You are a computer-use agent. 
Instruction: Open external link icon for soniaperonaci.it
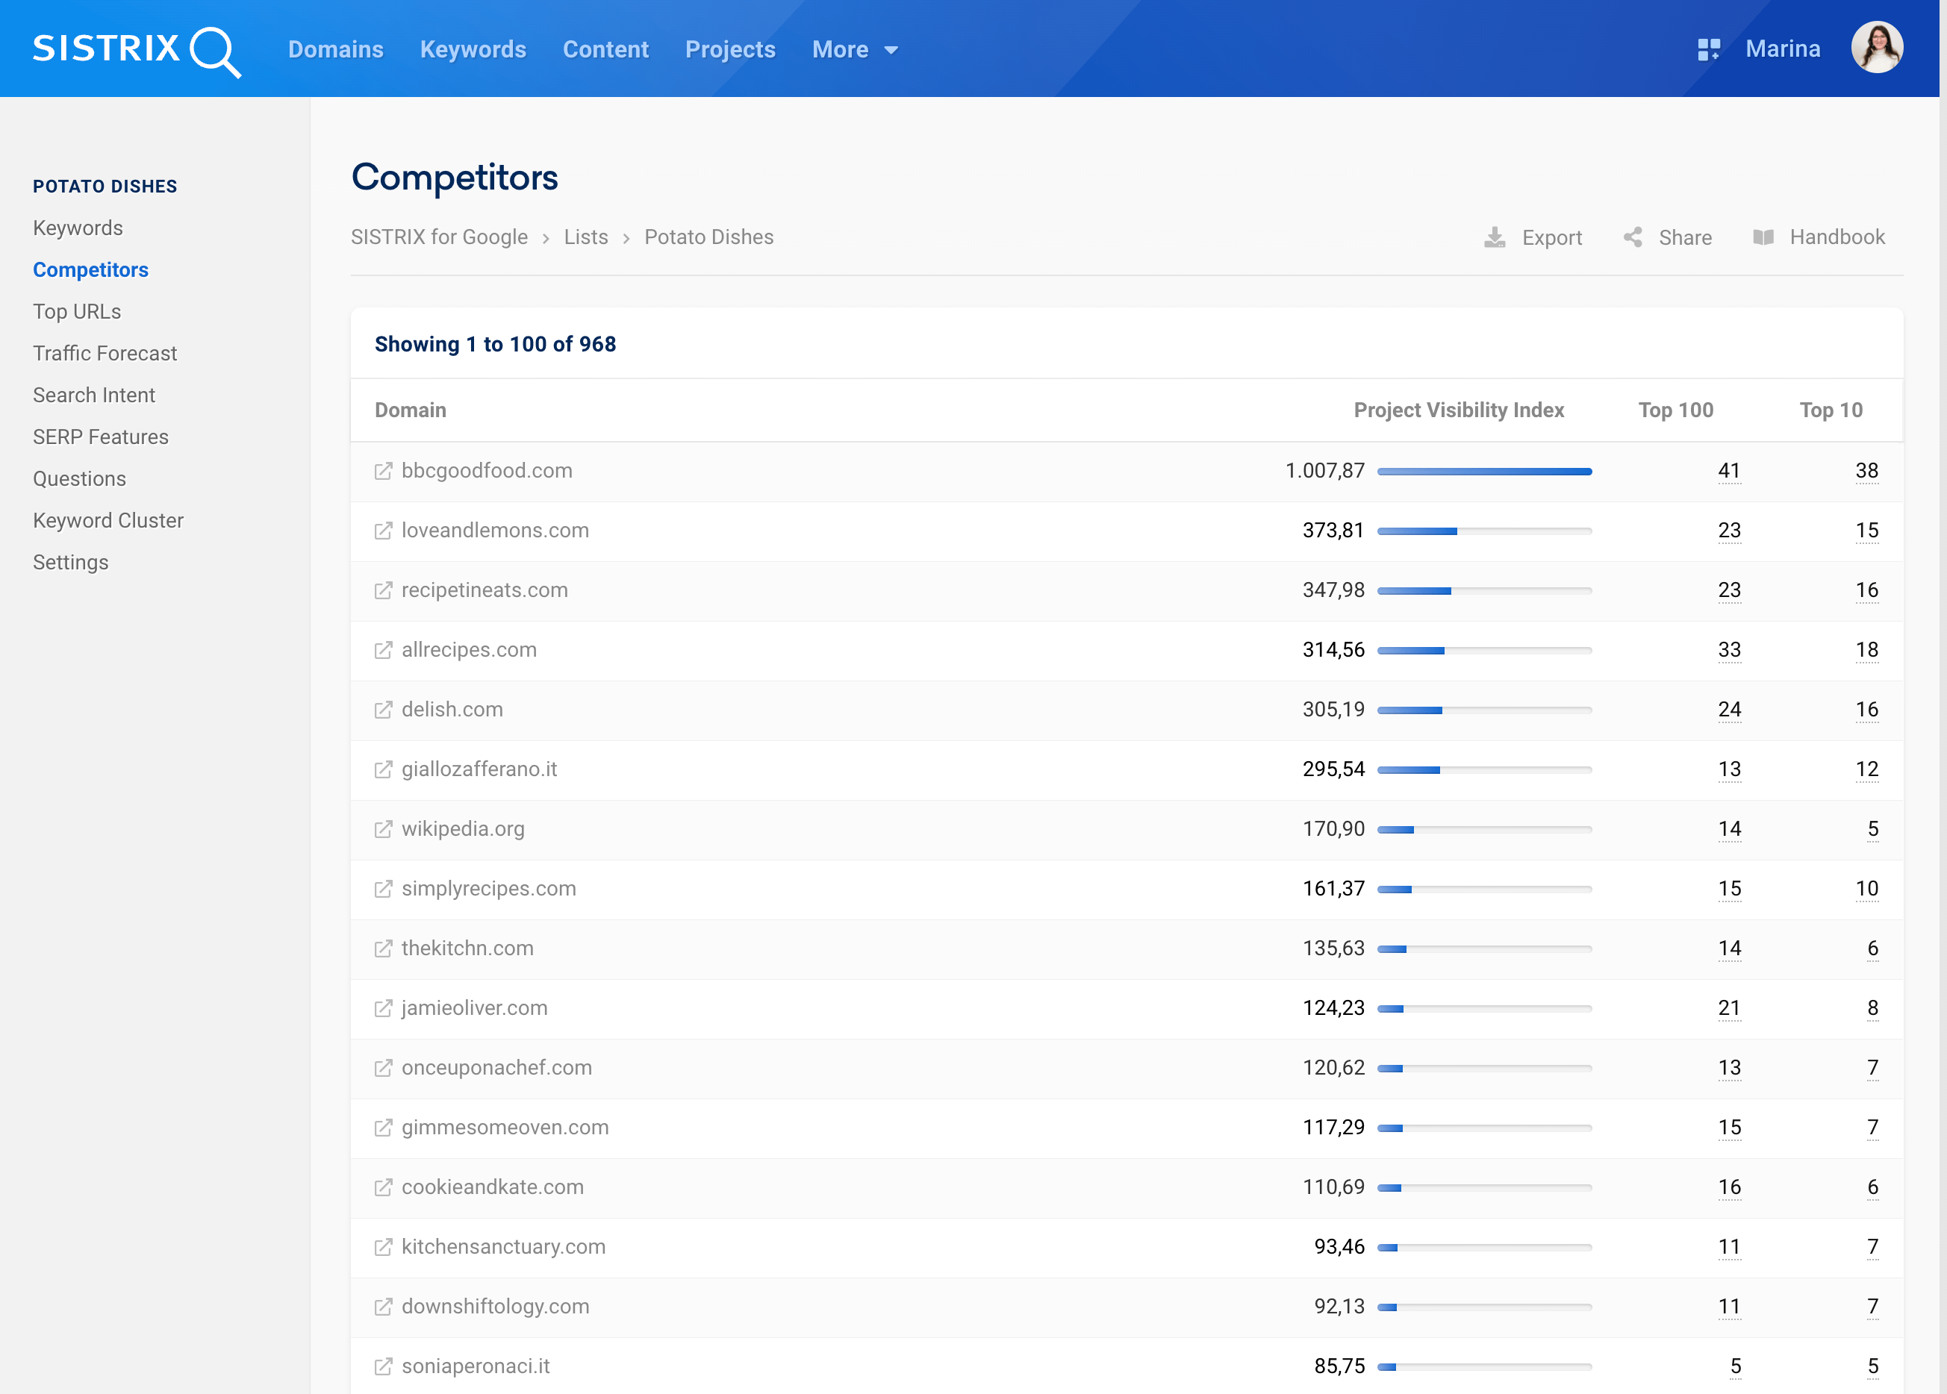click(x=383, y=1366)
